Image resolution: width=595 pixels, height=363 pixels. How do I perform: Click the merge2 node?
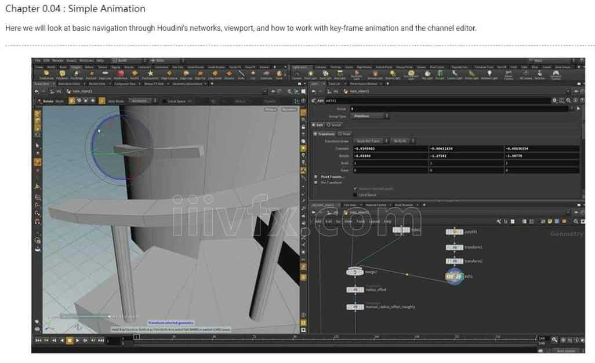354,272
